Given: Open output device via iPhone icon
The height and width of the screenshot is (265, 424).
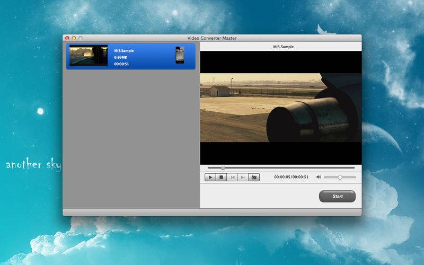Looking at the screenshot, I should click(x=180, y=55).
